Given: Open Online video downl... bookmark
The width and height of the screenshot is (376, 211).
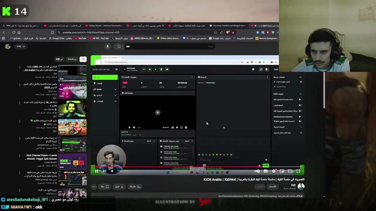Looking at the screenshot, I should [x=168, y=38].
